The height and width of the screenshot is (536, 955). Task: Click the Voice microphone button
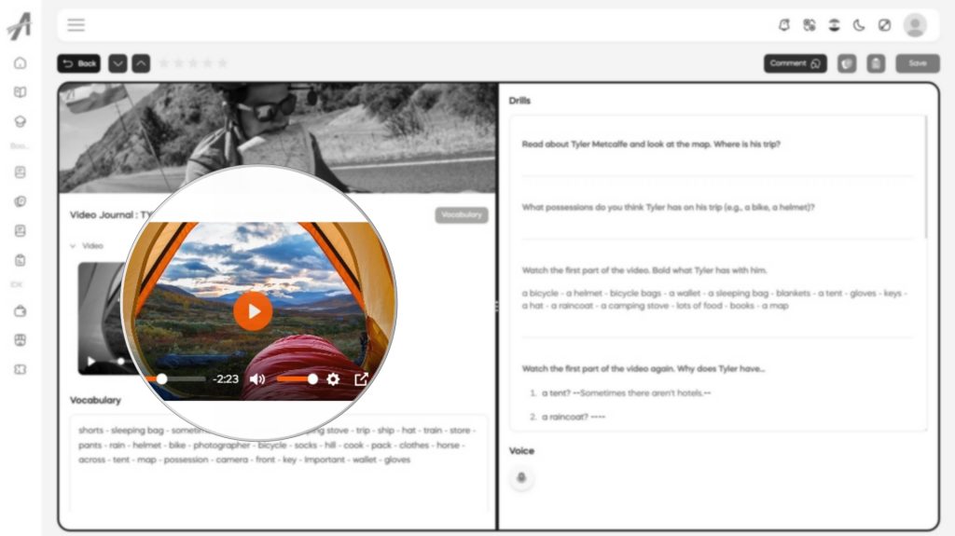click(521, 477)
